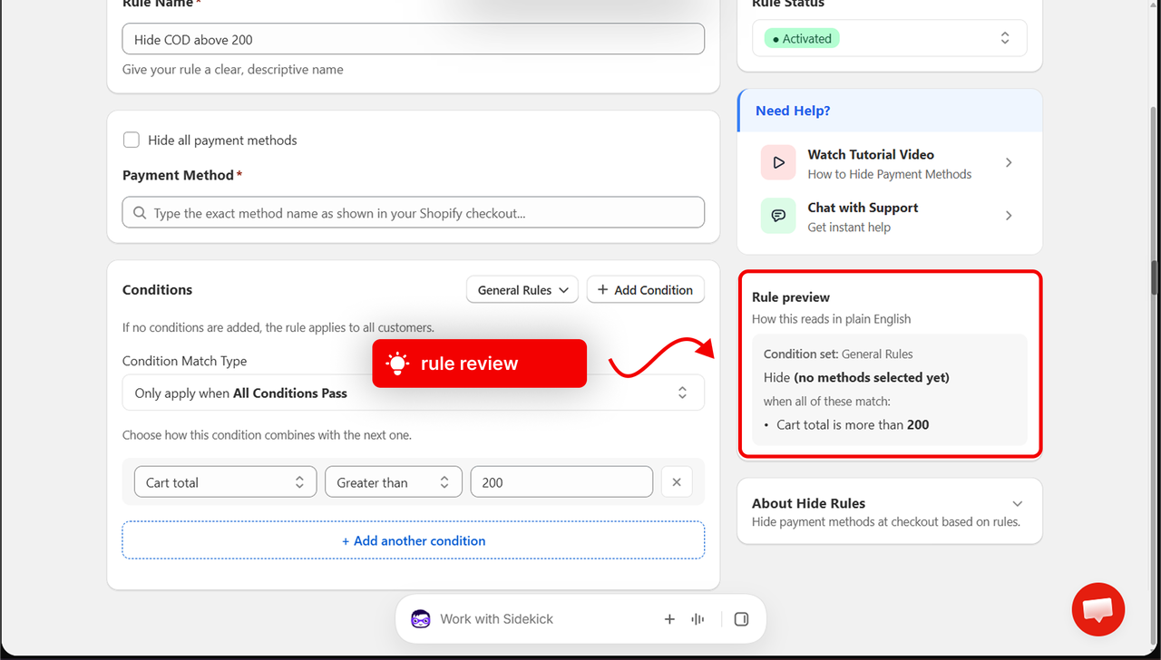
Task: Open the red floating chat widget
Action: click(1098, 609)
